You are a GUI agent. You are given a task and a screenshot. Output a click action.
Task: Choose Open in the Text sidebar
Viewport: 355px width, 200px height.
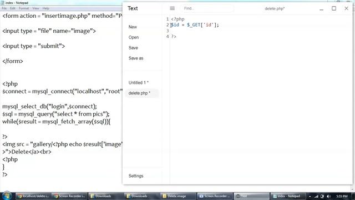click(x=134, y=37)
